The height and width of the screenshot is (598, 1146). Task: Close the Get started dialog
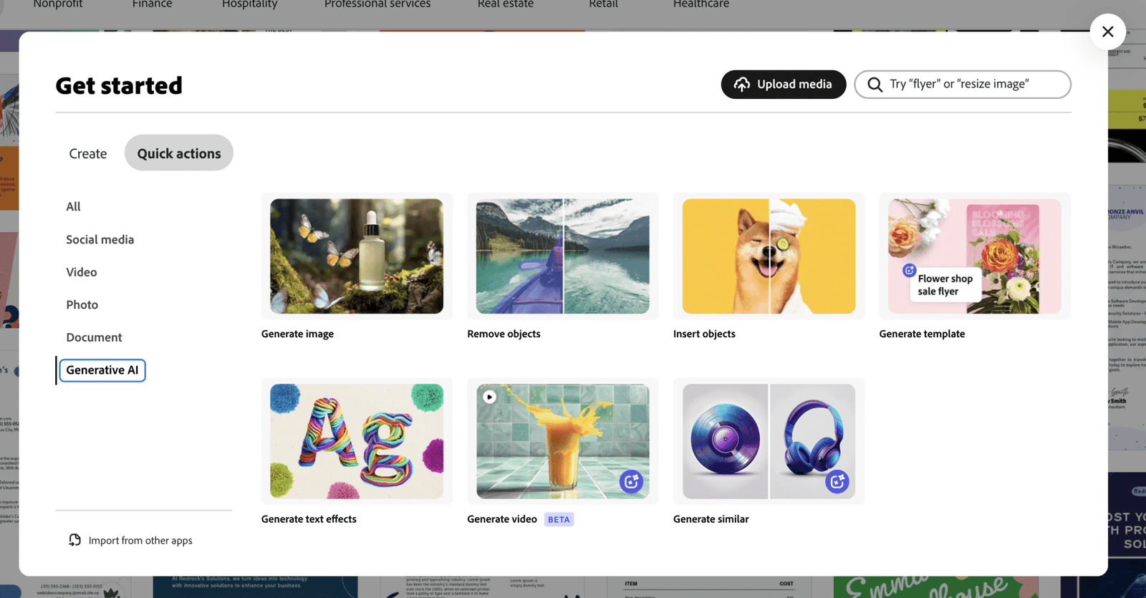(1107, 32)
